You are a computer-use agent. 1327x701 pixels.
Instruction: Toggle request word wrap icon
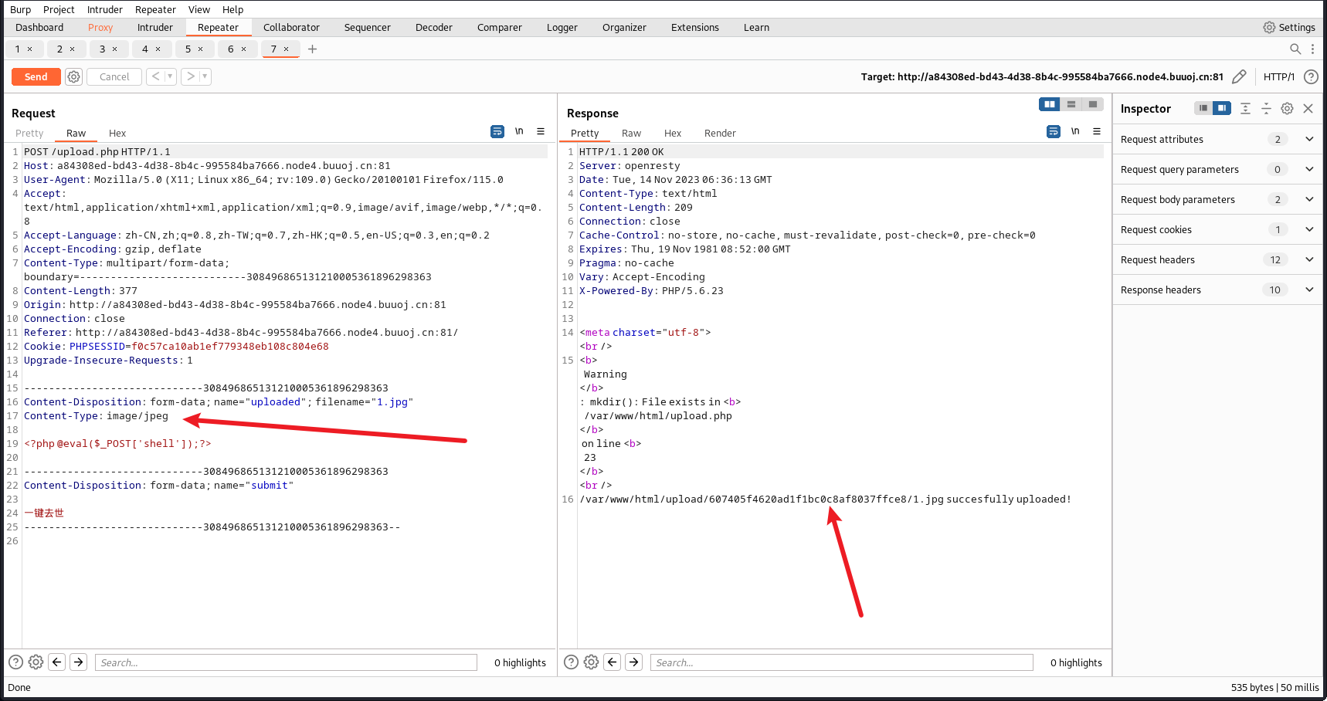[497, 131]
